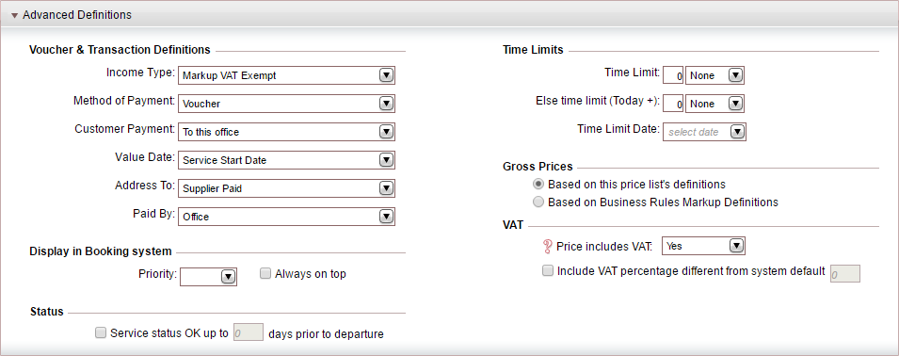
Task: Select Based on Business Rules Markup Definitions
Action: [538, 202]
